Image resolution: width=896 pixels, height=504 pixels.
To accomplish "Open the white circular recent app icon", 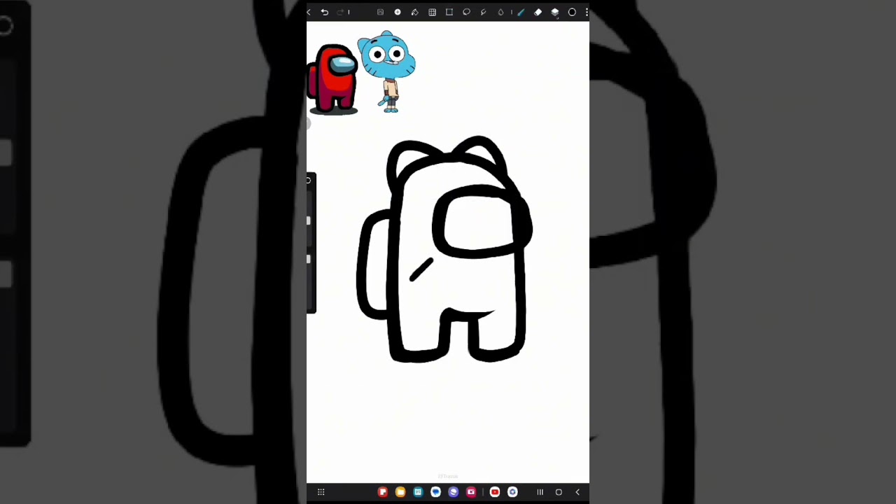I will 512,492.
